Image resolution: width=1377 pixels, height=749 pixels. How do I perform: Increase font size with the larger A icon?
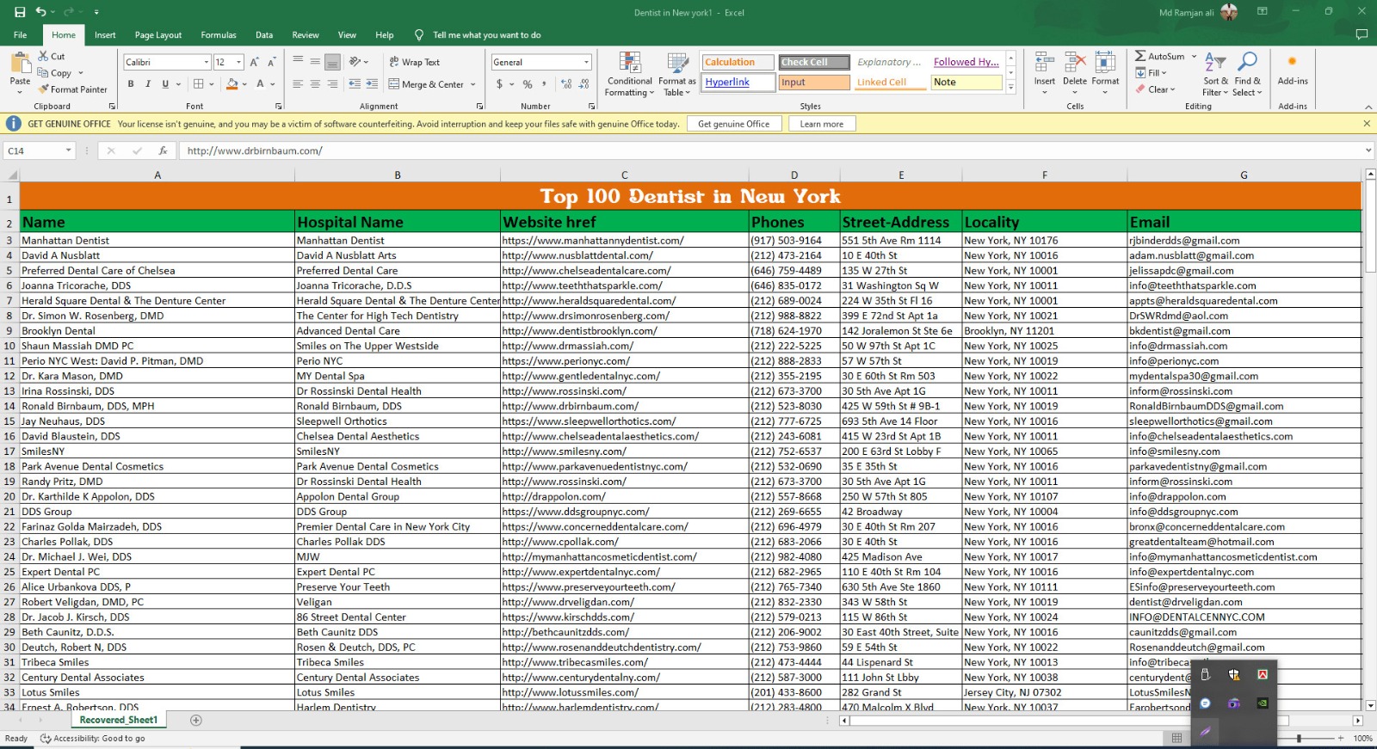pyautogui.click(x=254, y=62)
